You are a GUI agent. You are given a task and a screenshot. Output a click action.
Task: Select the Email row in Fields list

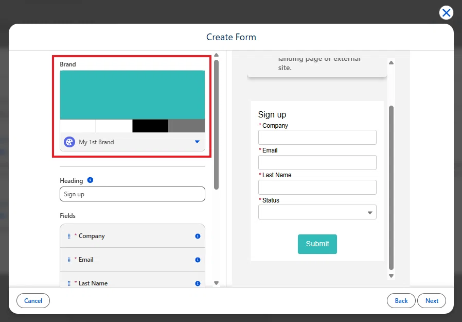point(132,260)
